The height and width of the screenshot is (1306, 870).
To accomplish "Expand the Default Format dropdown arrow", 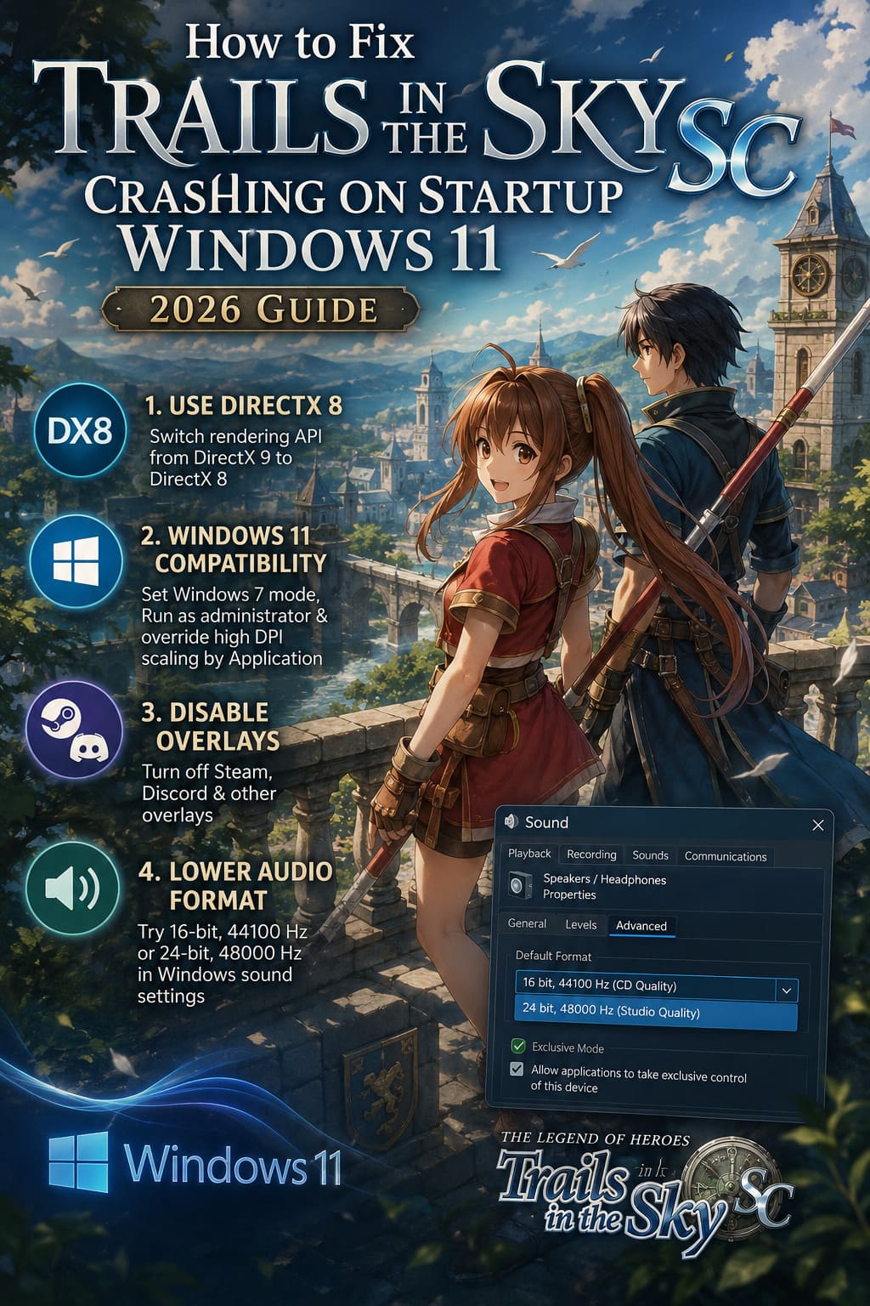I will 787,991.
